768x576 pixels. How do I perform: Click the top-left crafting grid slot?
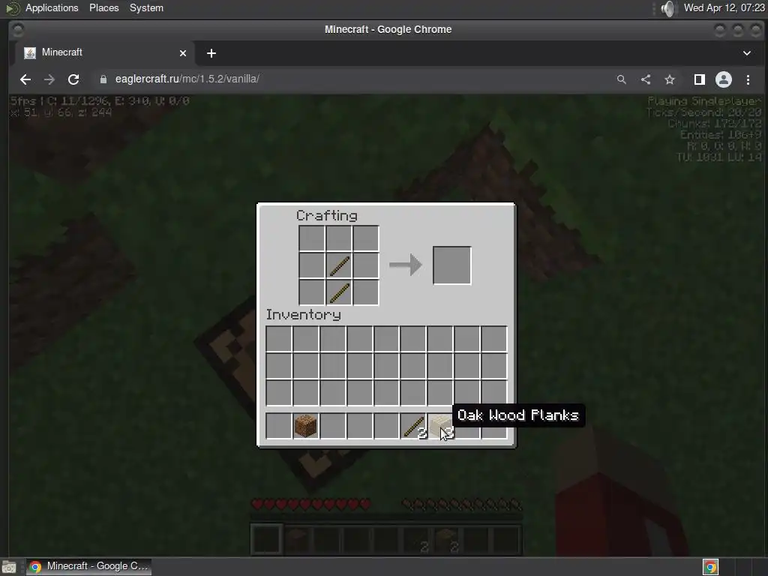(312, 238)
